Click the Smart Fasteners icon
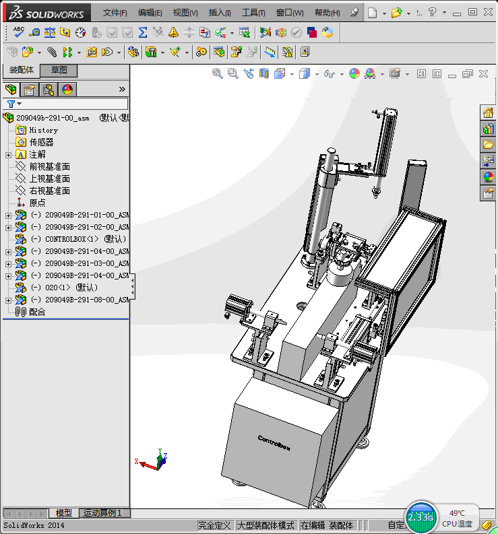 92,52
